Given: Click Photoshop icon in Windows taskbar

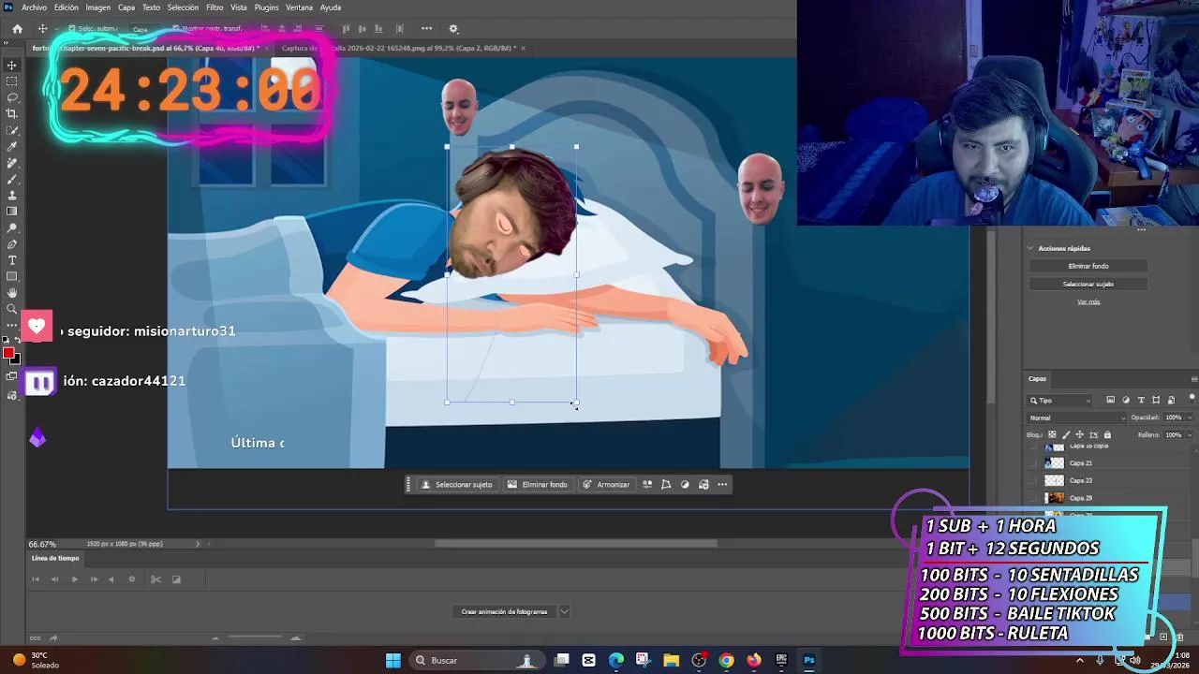Looking at the screenshot, I should [809, 660].
